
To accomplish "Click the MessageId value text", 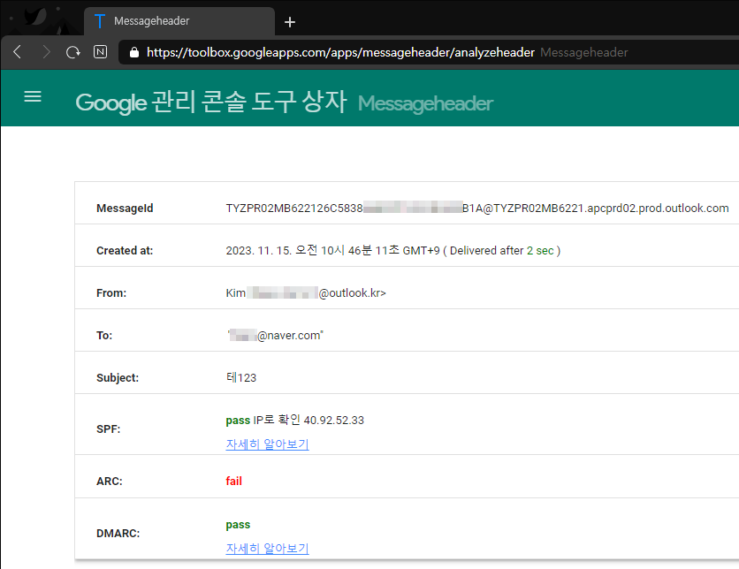I will point(477,209).
